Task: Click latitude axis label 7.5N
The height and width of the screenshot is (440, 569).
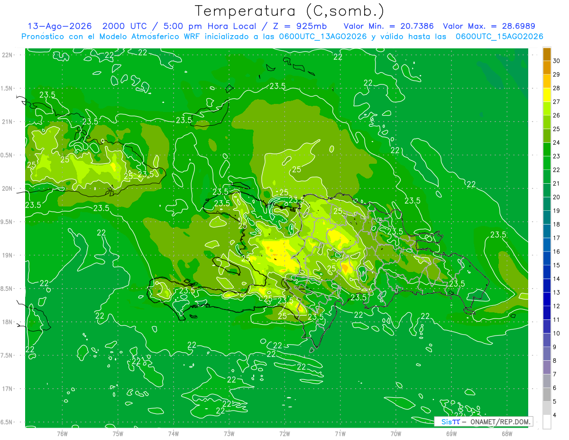Action: (x=7, y=356)
